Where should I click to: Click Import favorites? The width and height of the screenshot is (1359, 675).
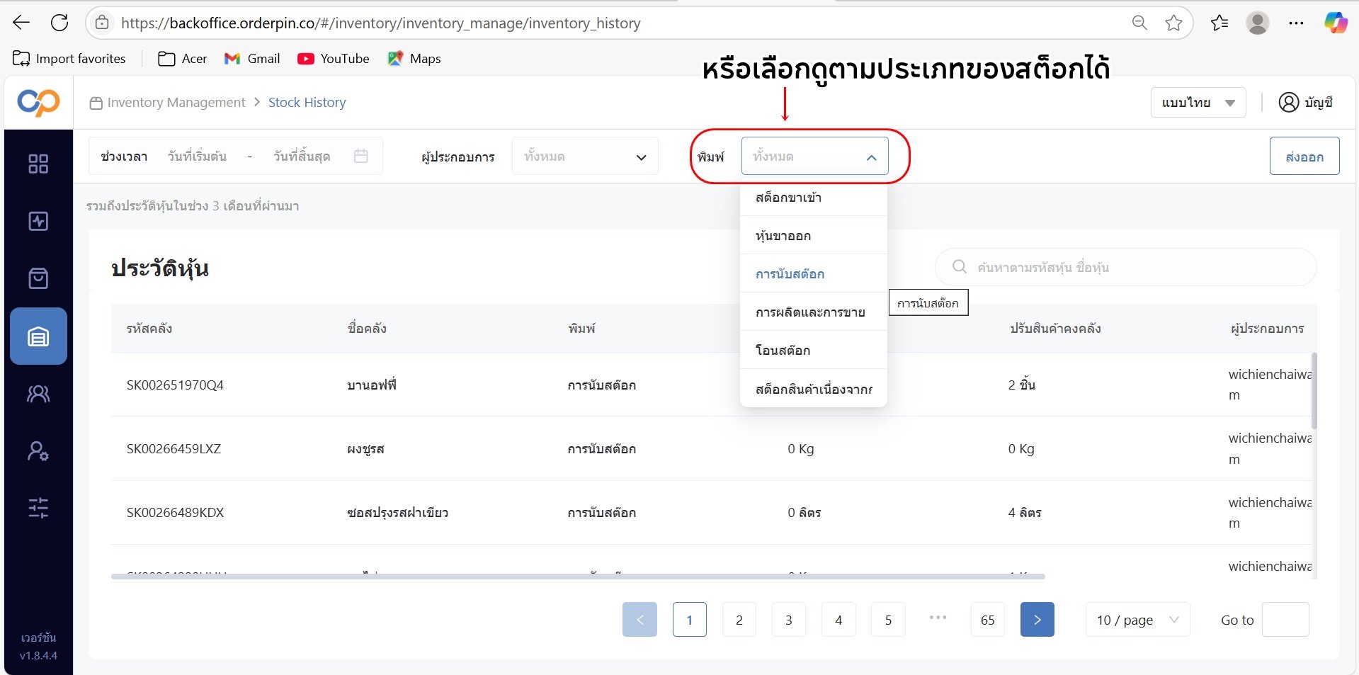click(x=69, y=58)
